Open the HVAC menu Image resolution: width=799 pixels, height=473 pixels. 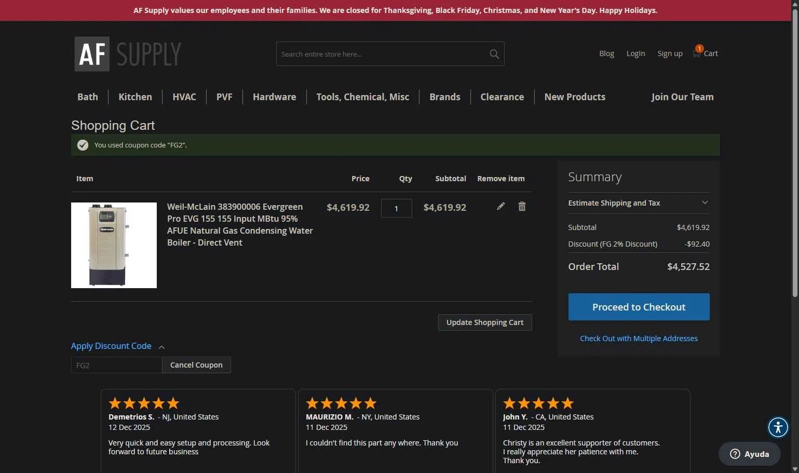coord(184,97)
